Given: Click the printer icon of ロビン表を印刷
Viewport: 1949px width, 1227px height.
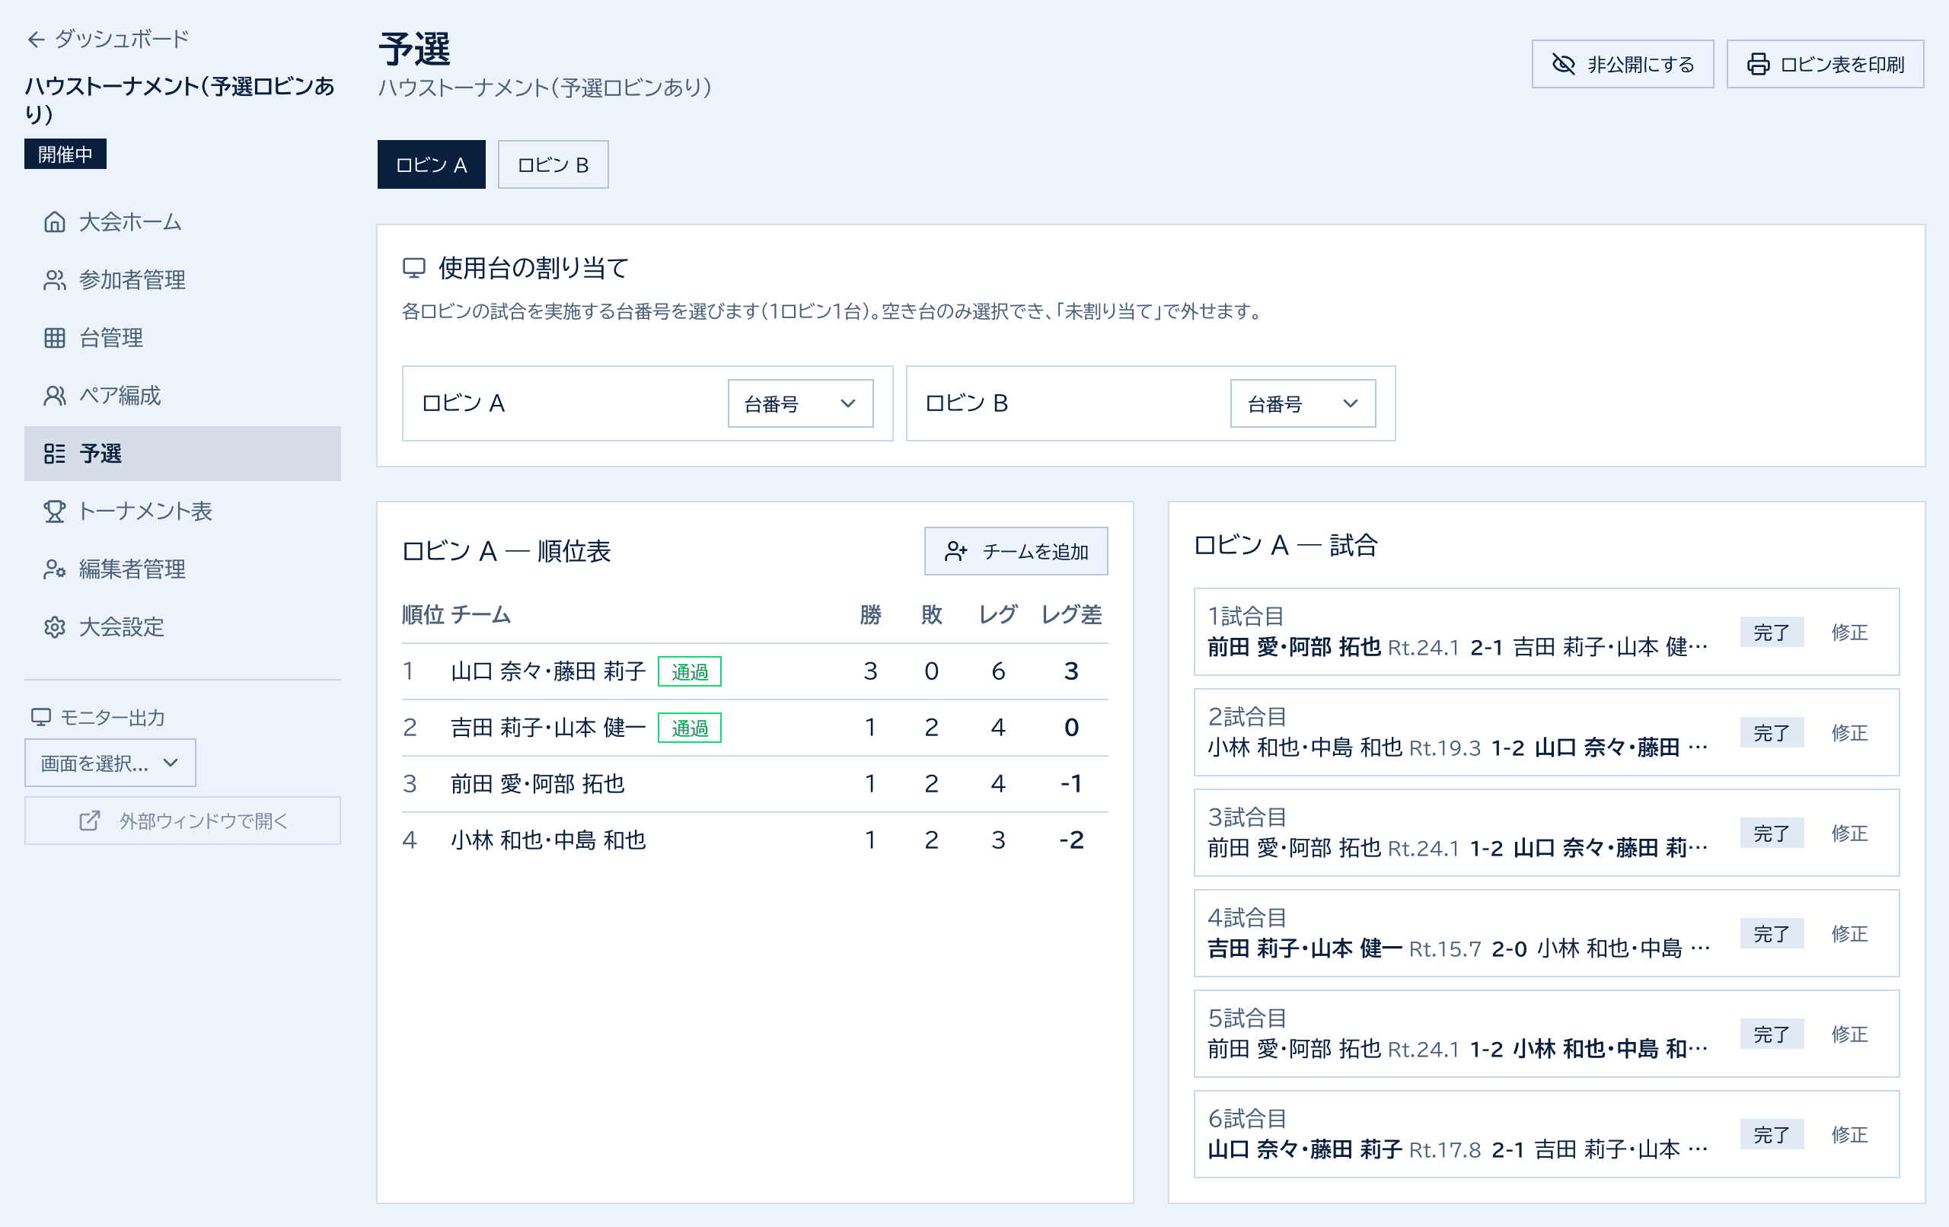Looking at the screenshot, I should tap(1757, 64).
